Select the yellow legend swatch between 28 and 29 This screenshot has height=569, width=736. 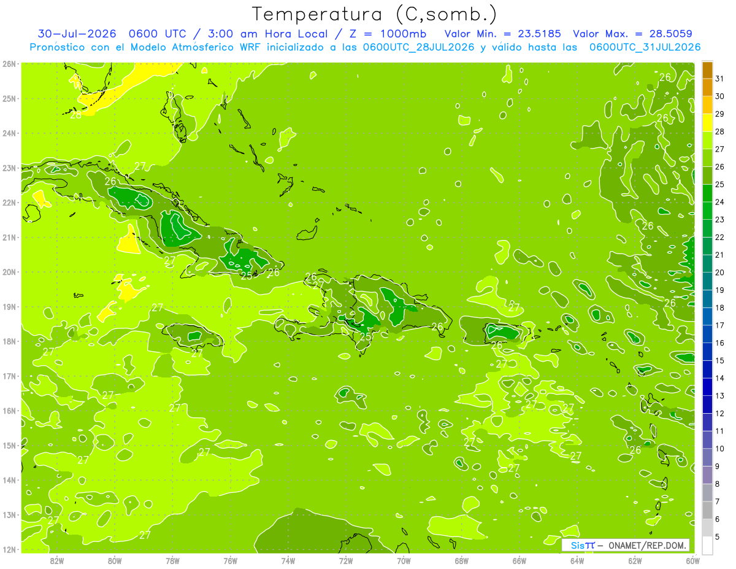707,123
